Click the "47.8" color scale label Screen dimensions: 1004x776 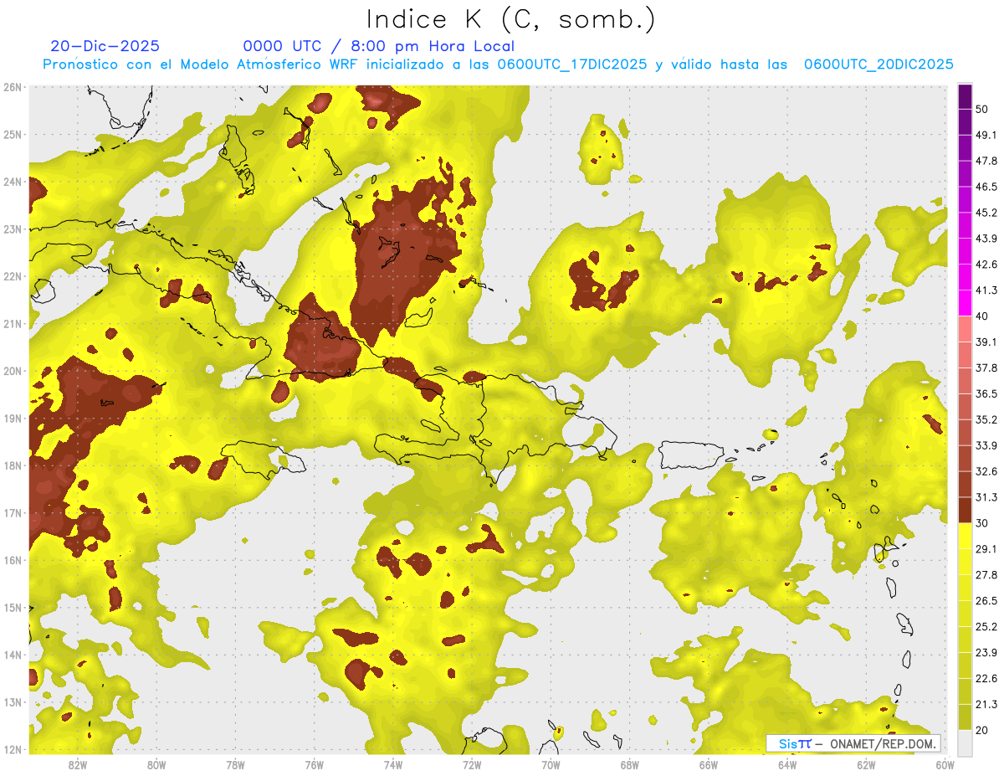(986, 161)
